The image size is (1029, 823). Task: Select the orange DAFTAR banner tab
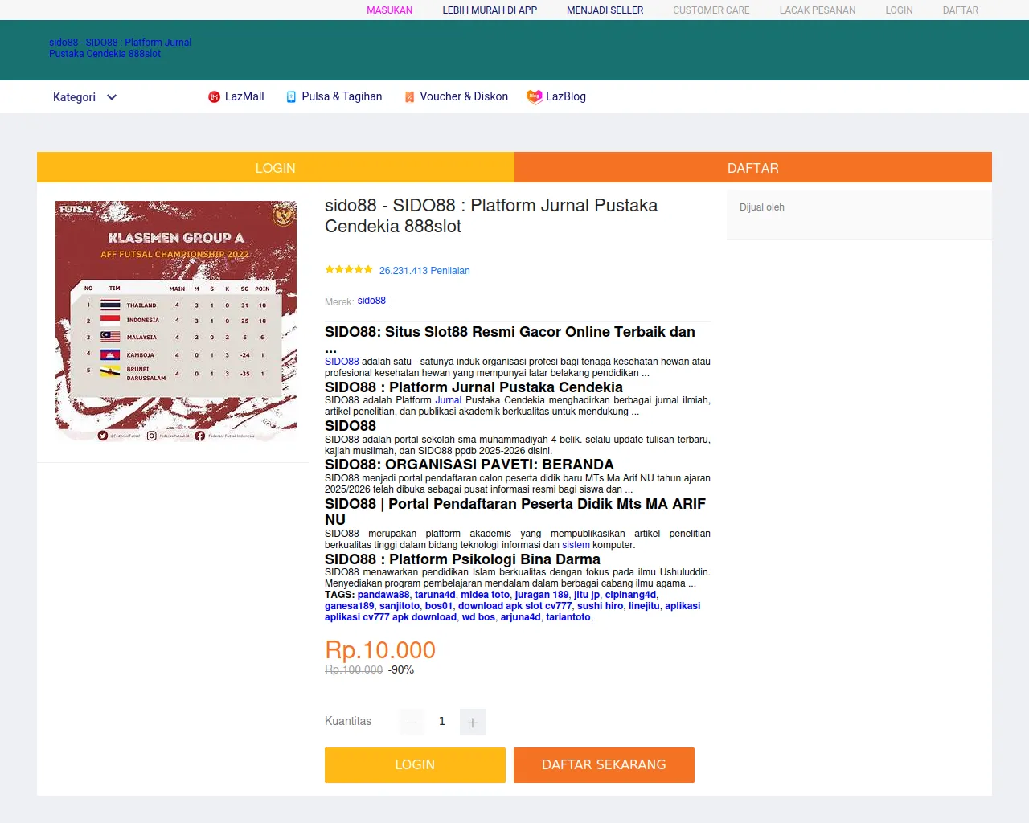[x=753, y=167]
